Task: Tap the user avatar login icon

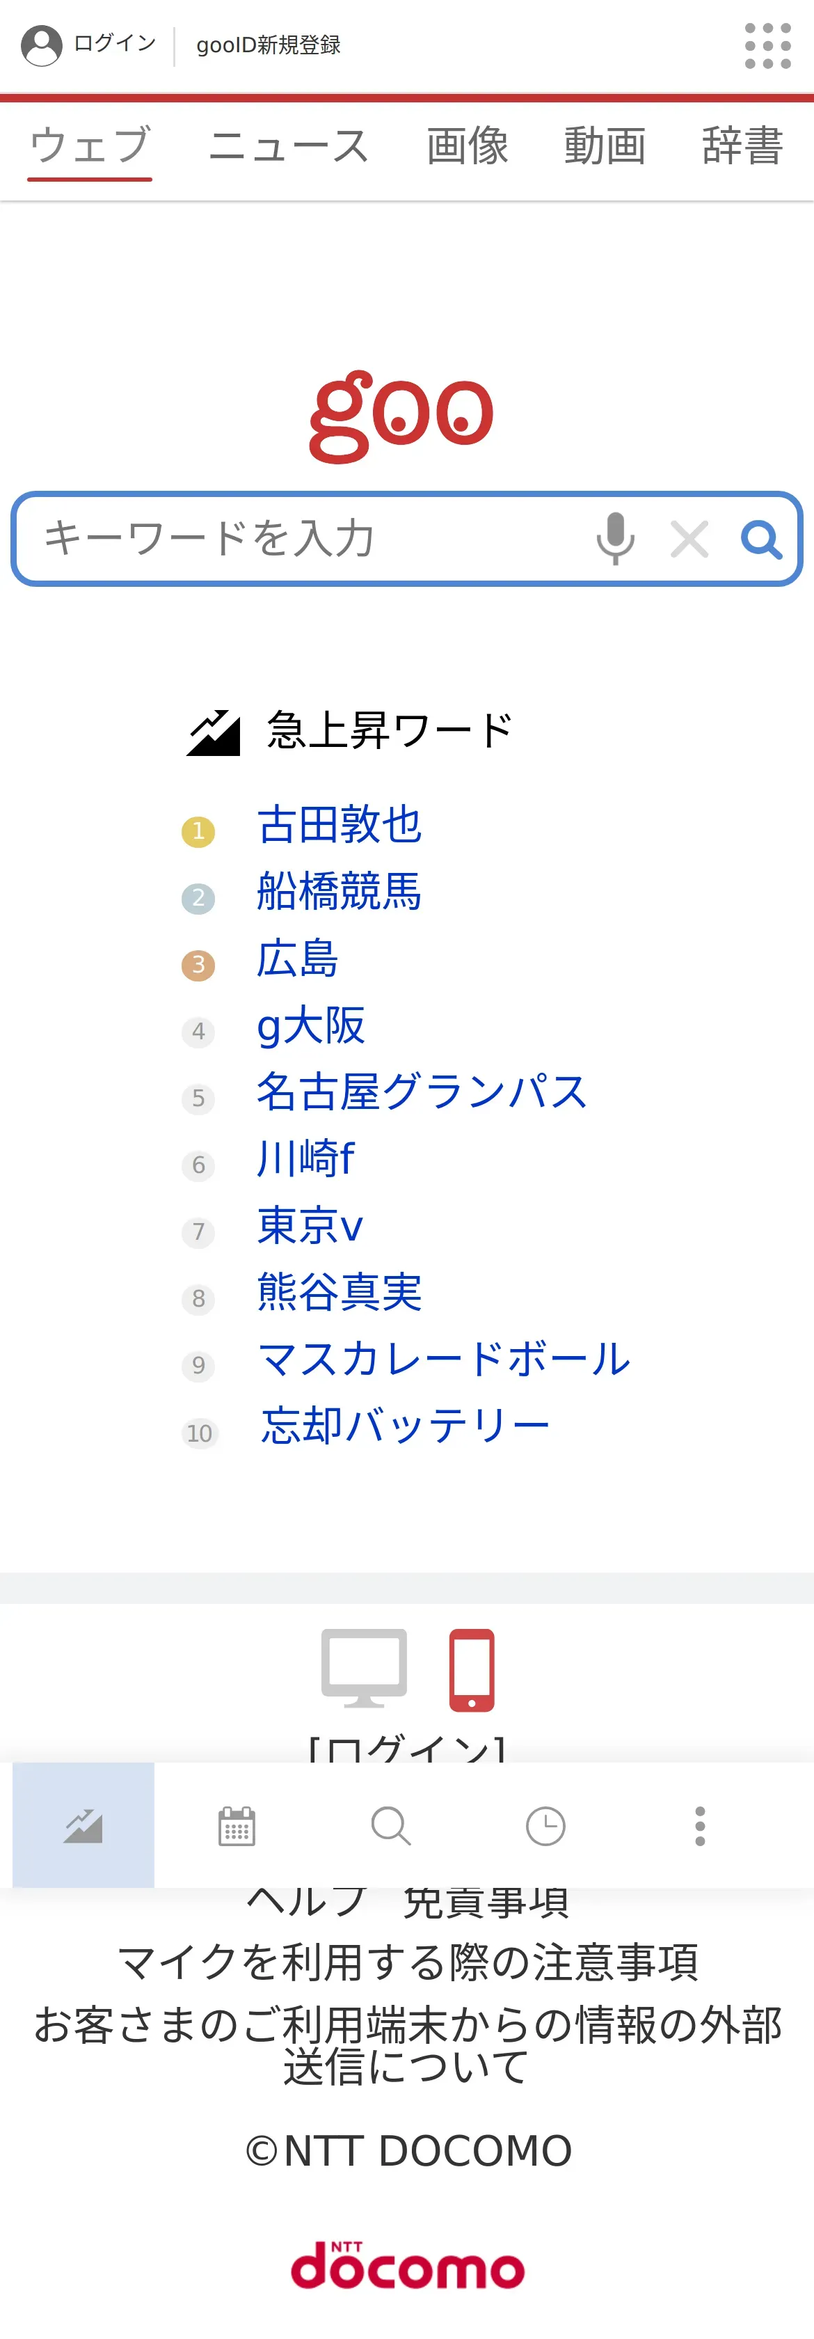Action: [42, 45]
